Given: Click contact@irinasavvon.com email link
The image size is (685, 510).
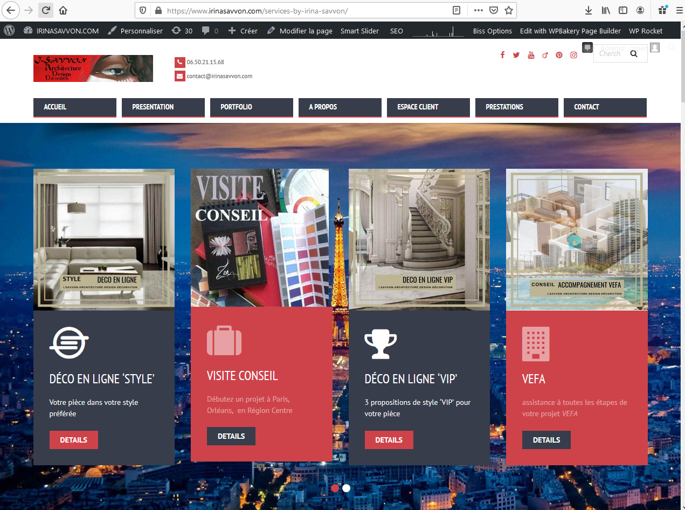Looking at the screenshot, I should pos(219,76).
